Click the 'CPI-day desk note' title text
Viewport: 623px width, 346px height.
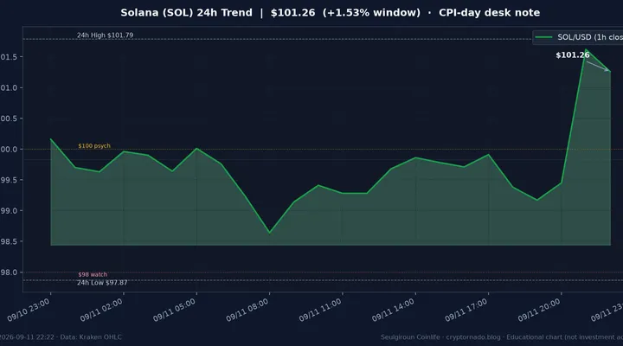click(x=489, y=13)
